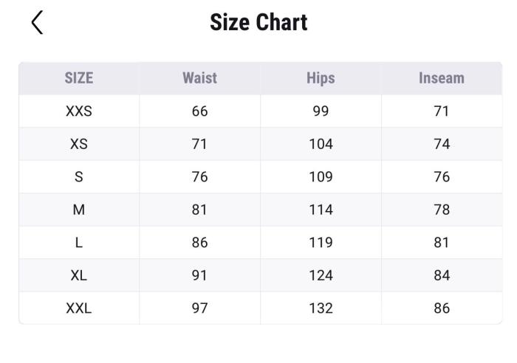Click waist value 97 for XXL
Image resolution: width=517 pixels, height=363 pixels.
199,308
